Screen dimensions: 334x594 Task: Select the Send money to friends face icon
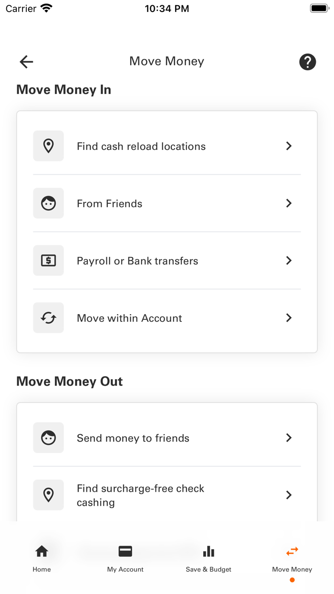[48, 437]
